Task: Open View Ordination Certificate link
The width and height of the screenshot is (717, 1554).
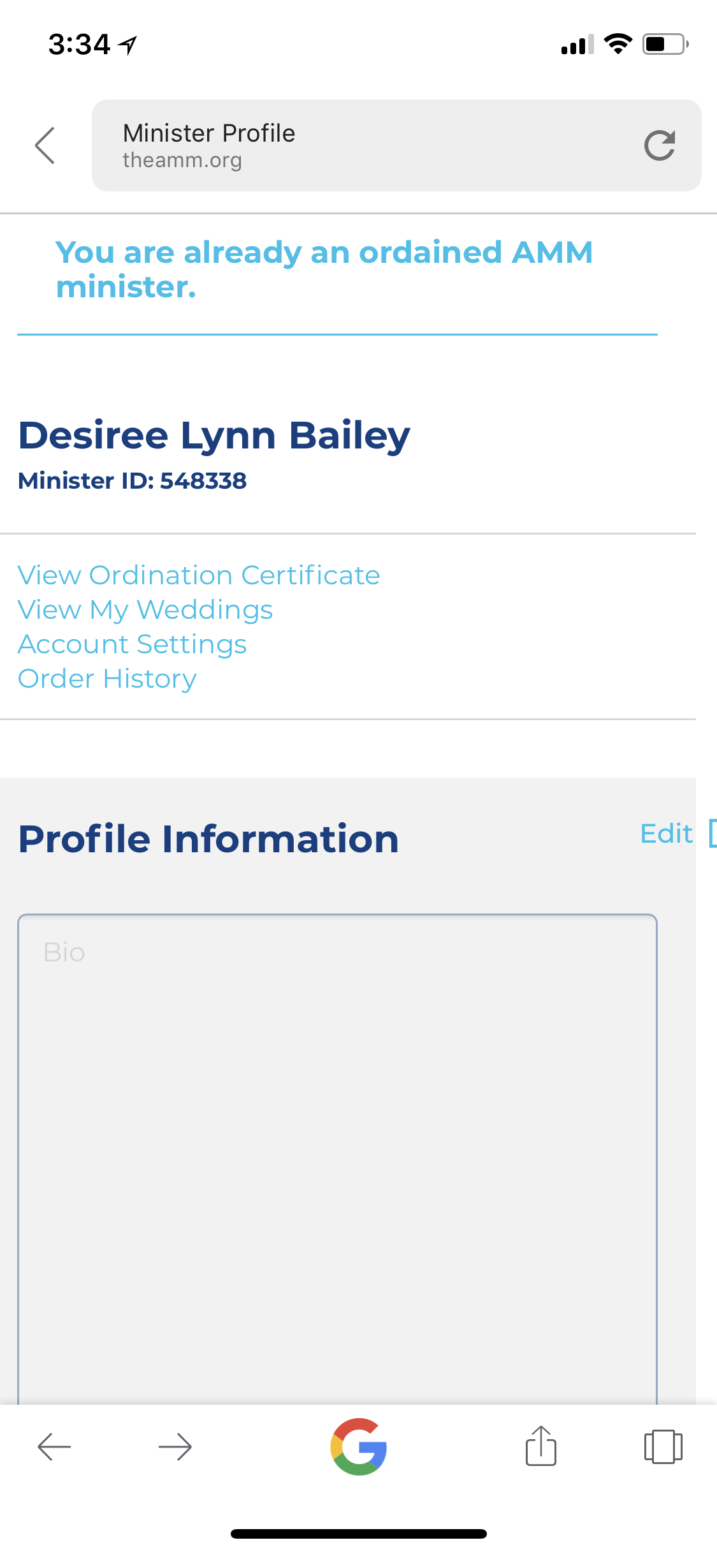Action: (199, 575)
